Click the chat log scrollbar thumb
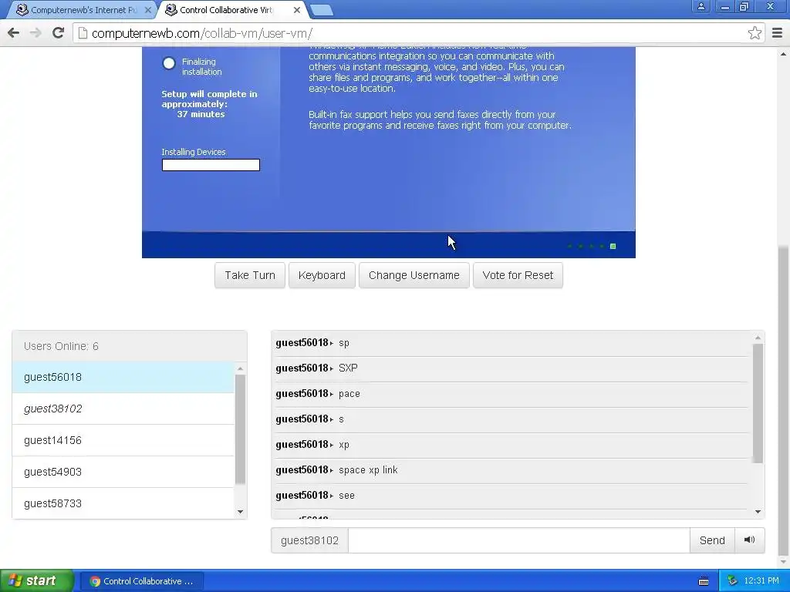Viewport: 790px width, 592px height. click(x=758, y=404)
